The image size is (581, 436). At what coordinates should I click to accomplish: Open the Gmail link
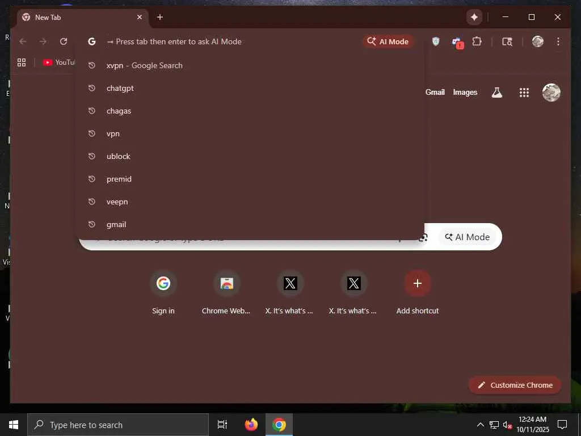435,93
